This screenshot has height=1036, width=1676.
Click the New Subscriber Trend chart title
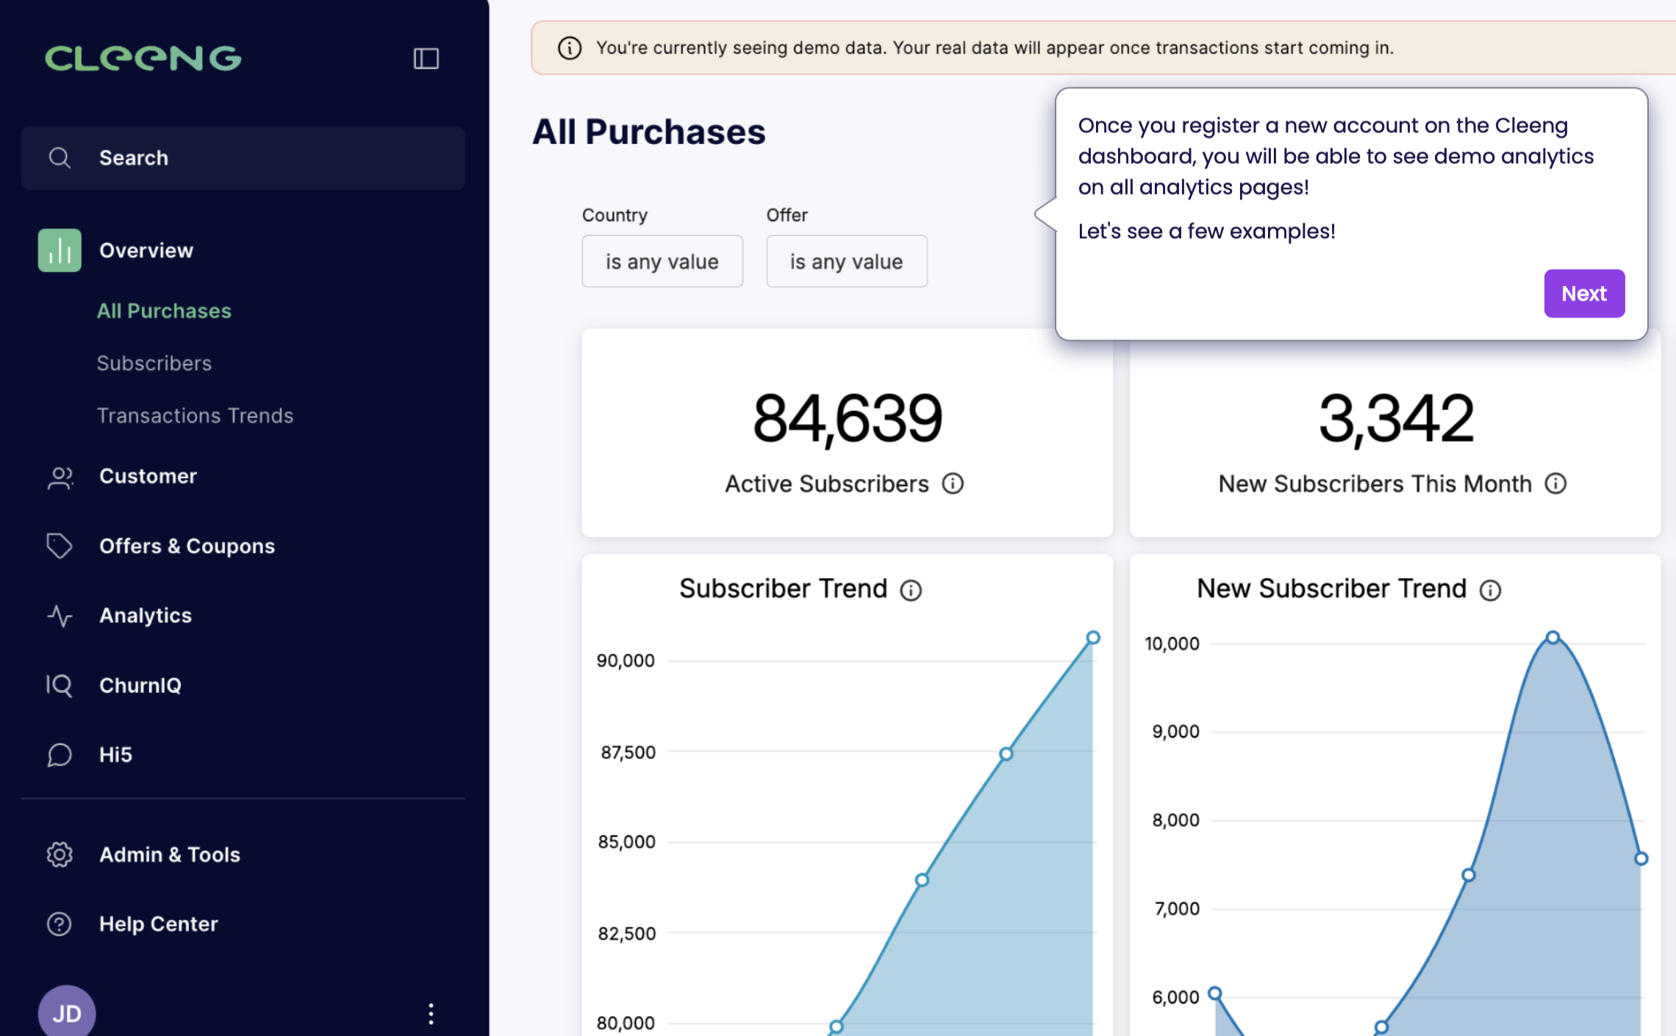tap(1331, 589)
